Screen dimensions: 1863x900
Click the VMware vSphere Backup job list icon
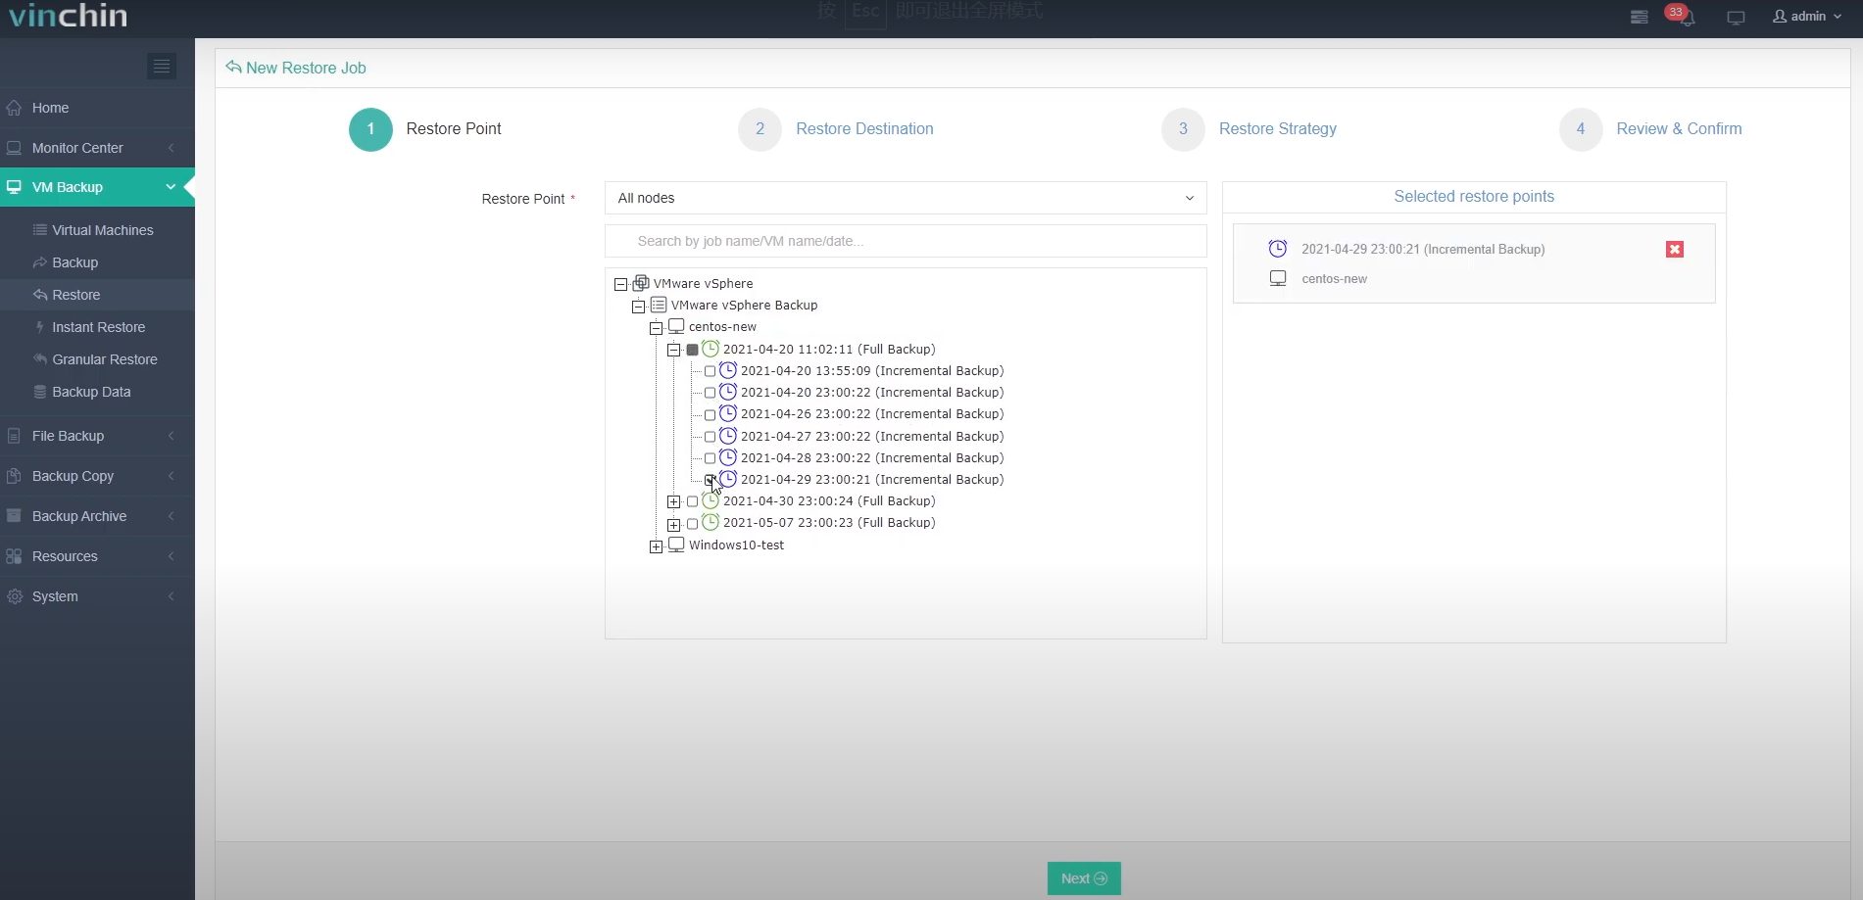click(659, 305)
